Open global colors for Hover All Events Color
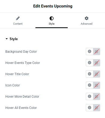The width and height of the screenshot is (105, 118). coord(90,108)
